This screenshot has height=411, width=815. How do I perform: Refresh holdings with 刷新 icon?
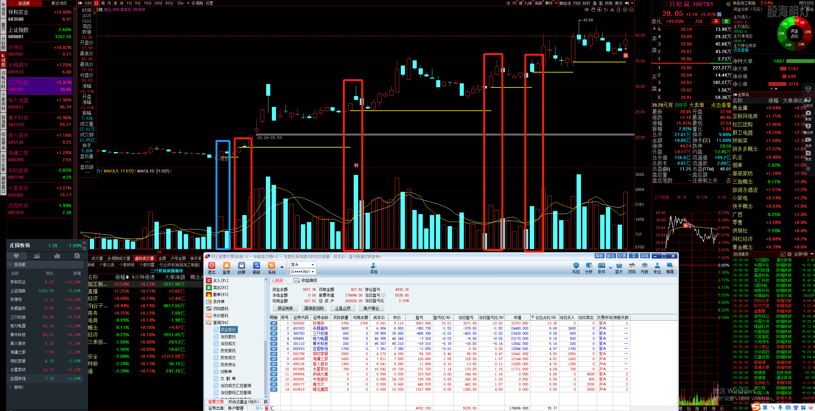pos(257,268)
